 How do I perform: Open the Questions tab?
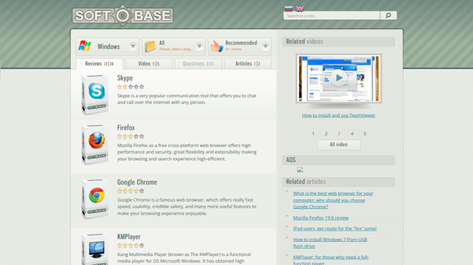tap(198, 64)
